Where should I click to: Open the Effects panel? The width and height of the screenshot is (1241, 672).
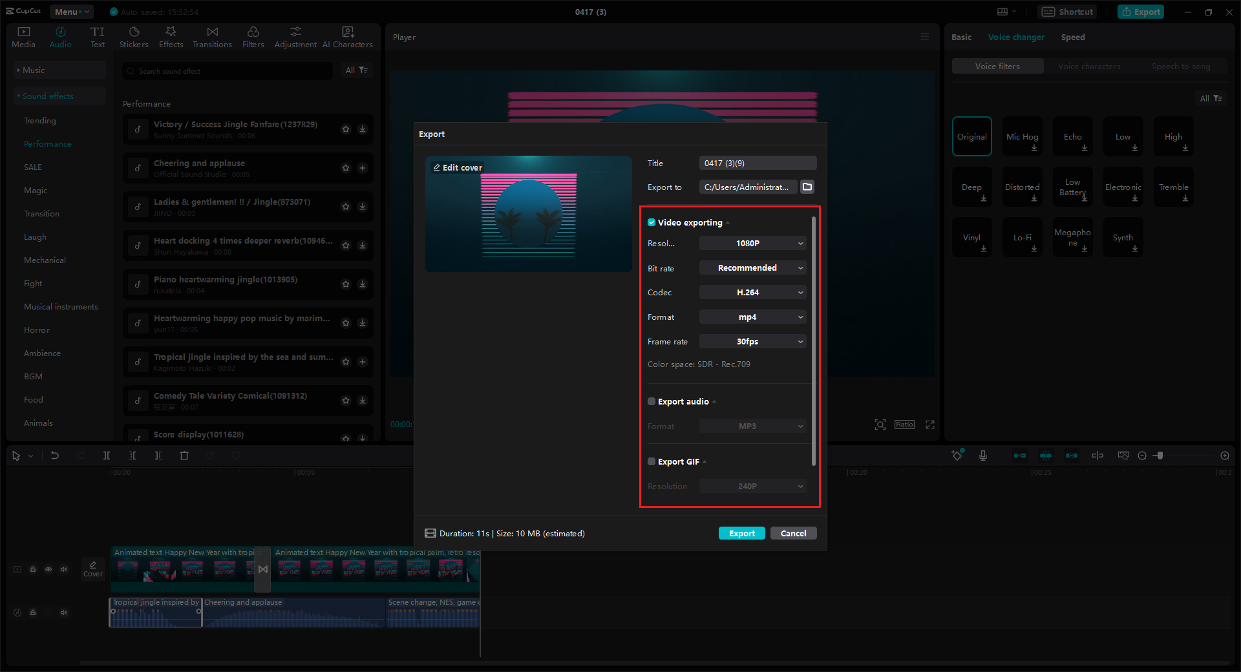pyautogui.click(x=171, y=37)
